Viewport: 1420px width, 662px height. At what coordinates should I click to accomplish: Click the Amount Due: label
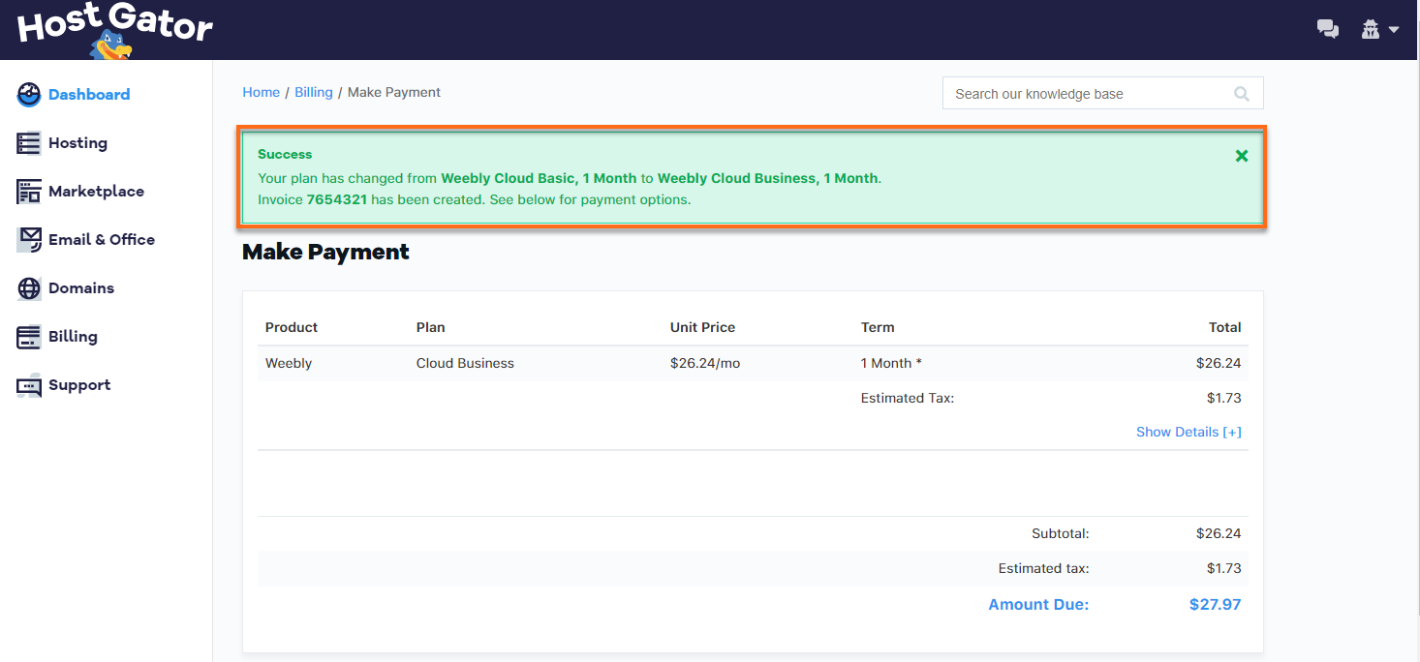pyautogui.click(x=1038, y=604)
